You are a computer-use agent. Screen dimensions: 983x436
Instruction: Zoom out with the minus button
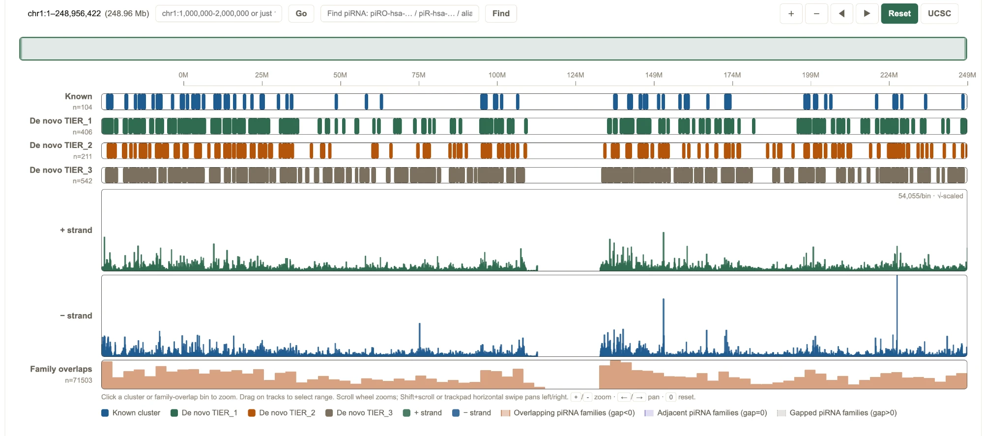pyautogui.click(x=816, y=14)
